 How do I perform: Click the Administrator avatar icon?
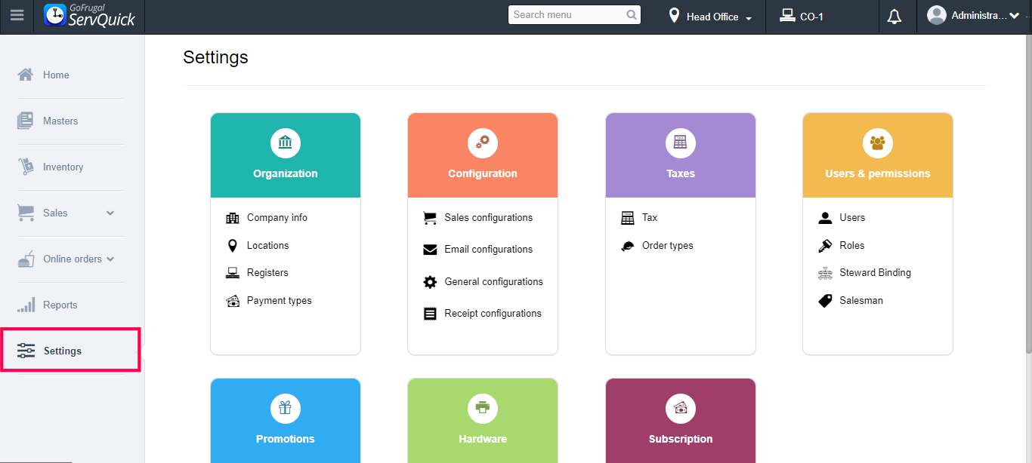coord(937,15)
